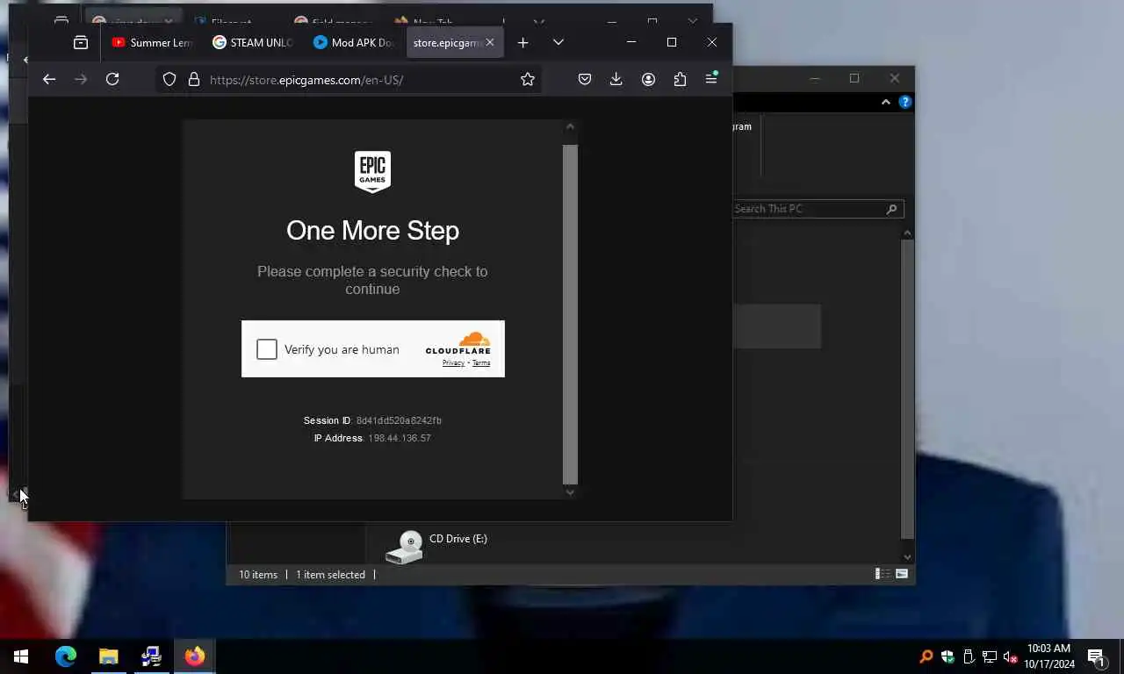Viewport: 1124px width, 674px height.
Task: Bookmark this page with the star icon
Action: coord(528,79)
